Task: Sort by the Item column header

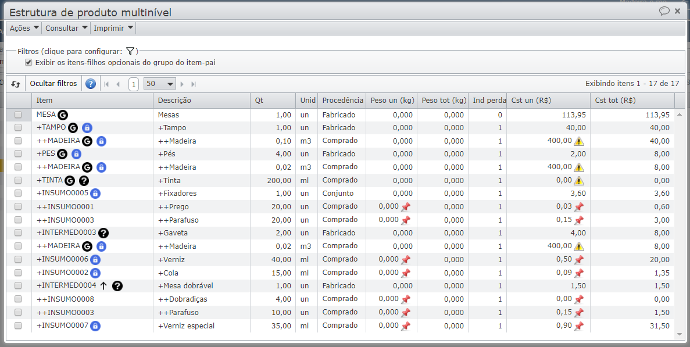Action: point(92,101)
